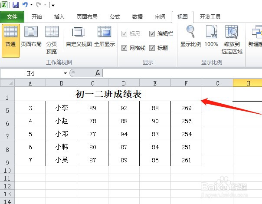Screen dimensions: 262x204
Task: Click 缩放到选定区域 zoom to selection
Action: coord(232,40)
